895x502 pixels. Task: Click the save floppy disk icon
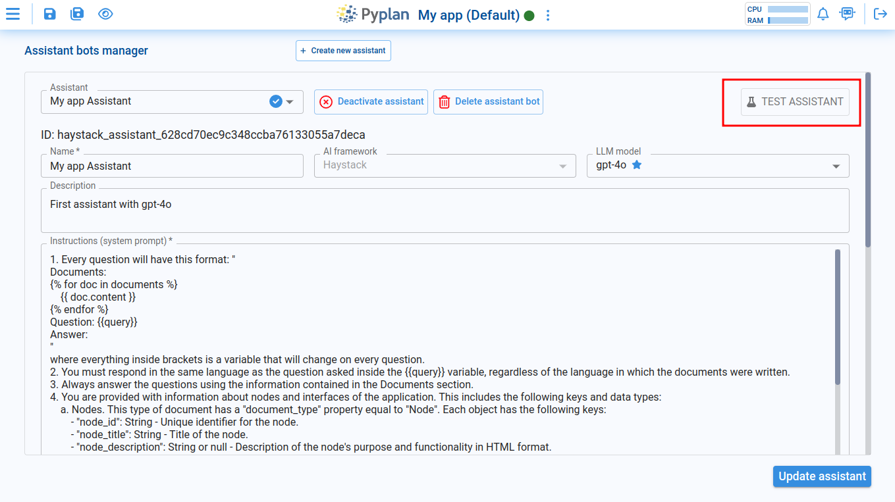click(49, 14)
